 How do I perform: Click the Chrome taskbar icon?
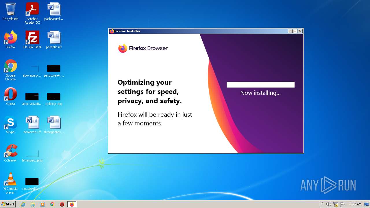(52, 204)
